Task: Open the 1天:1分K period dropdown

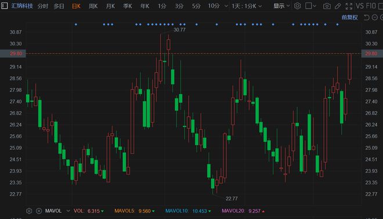Action: (x=247, y=6)
